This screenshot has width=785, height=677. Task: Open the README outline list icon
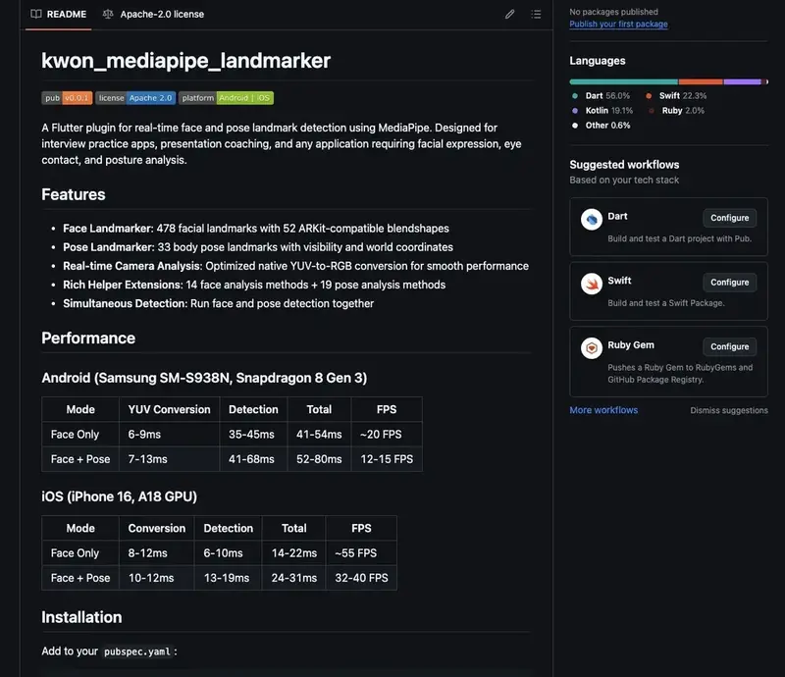(536, 14)
